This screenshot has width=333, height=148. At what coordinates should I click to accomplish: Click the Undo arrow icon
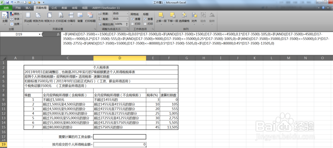[x=12, y=2]
